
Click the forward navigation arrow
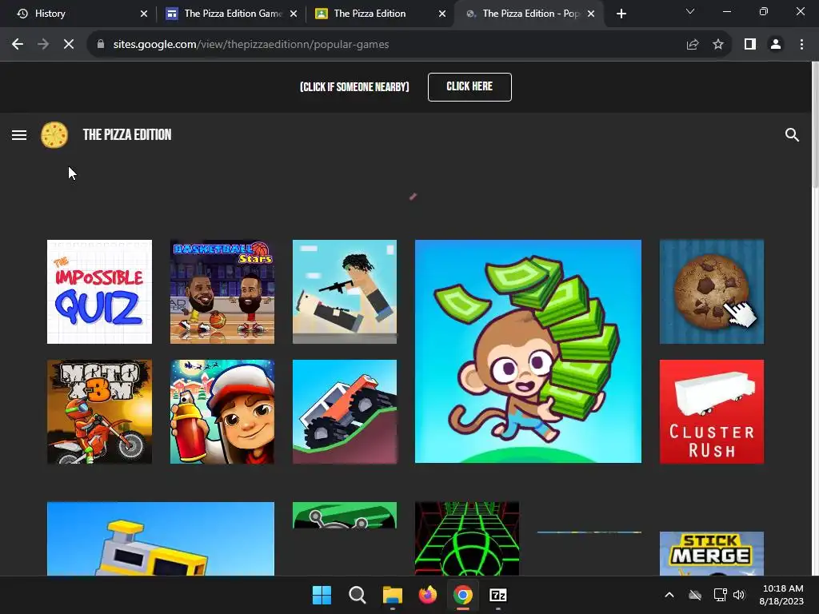pyautogui.click(x=43, y=45)
